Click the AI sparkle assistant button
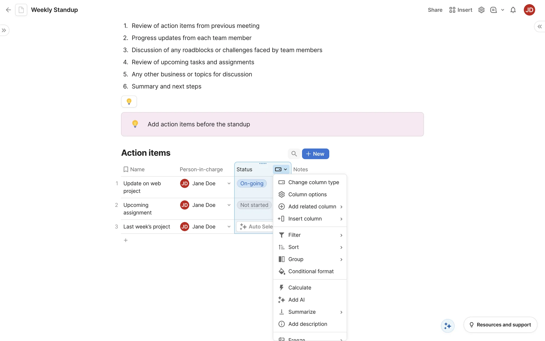The height and width of the screenshot is (341, 545). coord(448,326)
